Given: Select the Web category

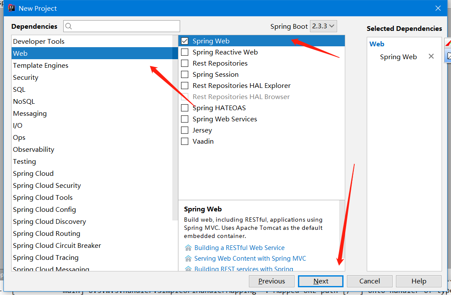Looking at the screenshot, I should (x=92, y=53).
